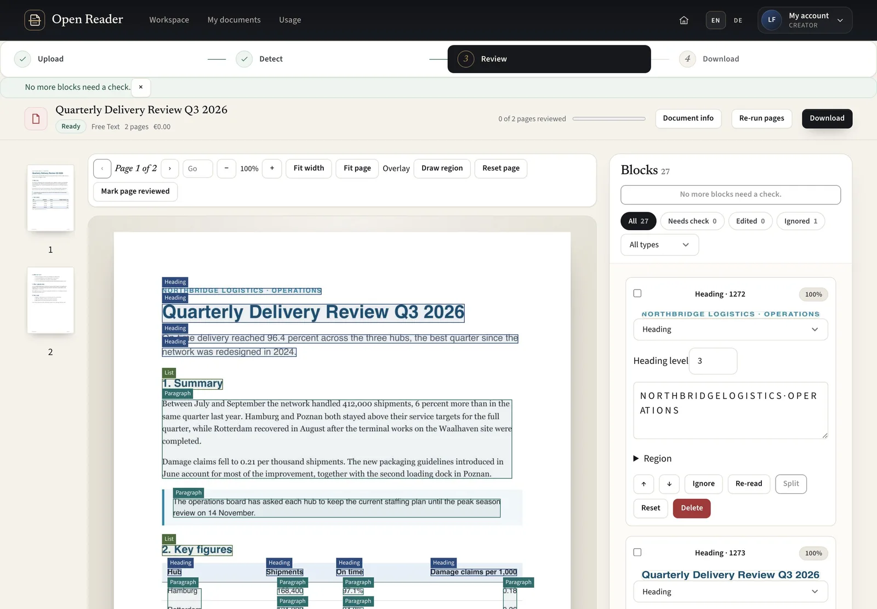Screen dimensions: 877x609
Task: Switch language to EN
Action: tap(715, 20)
